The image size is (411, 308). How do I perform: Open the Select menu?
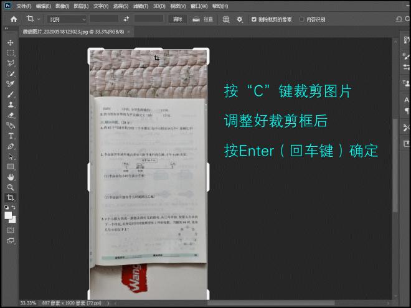121,6
